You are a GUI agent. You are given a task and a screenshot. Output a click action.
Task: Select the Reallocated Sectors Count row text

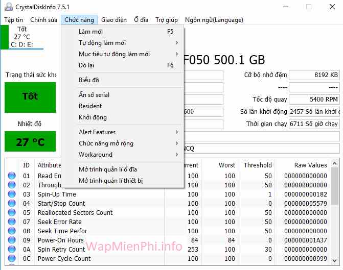(75, 212)
